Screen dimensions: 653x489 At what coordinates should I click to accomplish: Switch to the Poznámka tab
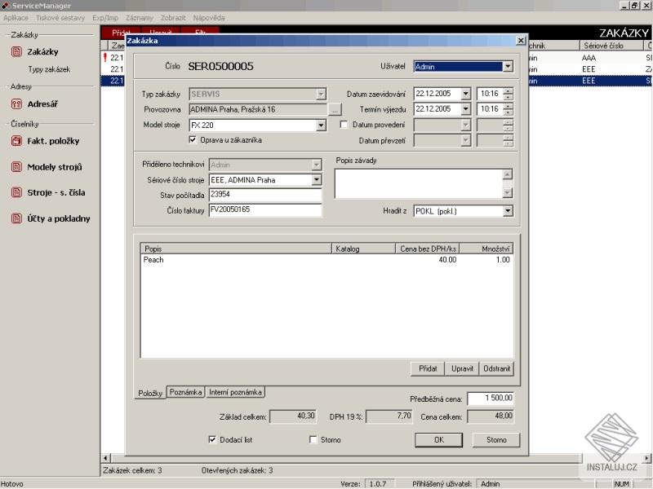click(186, 392)
